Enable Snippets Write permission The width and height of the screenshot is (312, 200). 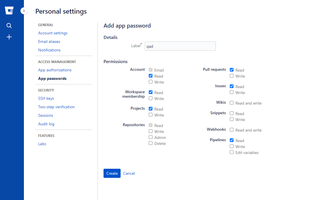coord(232,119)
